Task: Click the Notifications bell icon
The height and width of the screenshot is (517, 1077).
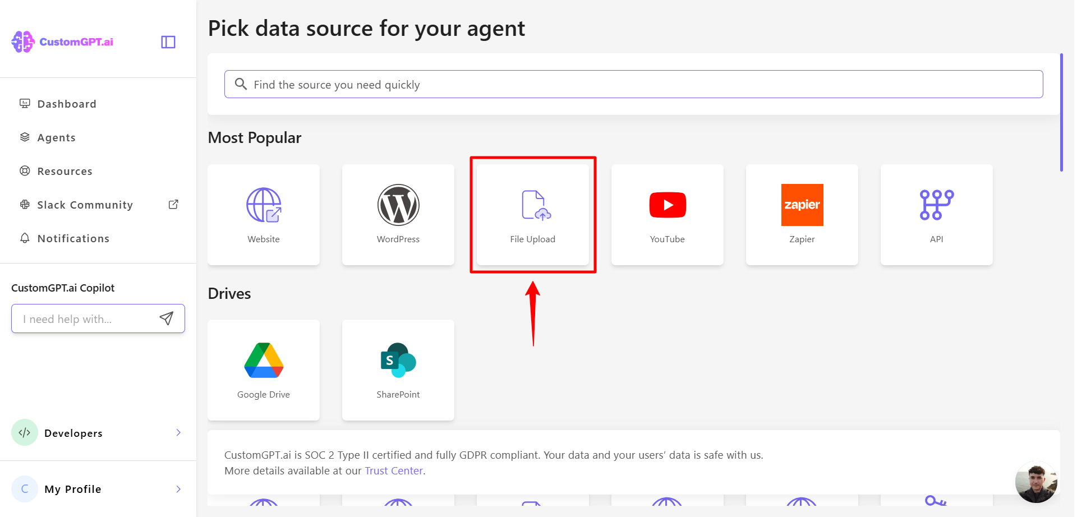Action: 25,238
